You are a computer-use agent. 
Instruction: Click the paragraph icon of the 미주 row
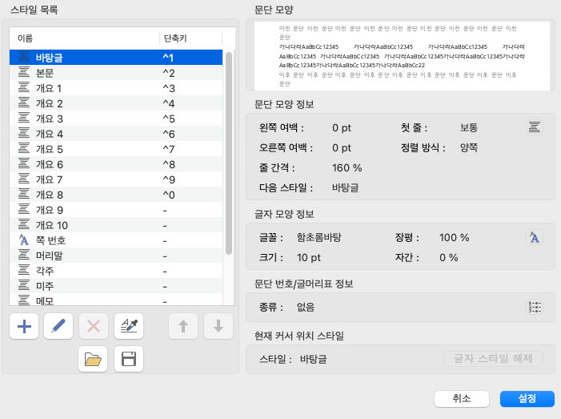[24, 286]
